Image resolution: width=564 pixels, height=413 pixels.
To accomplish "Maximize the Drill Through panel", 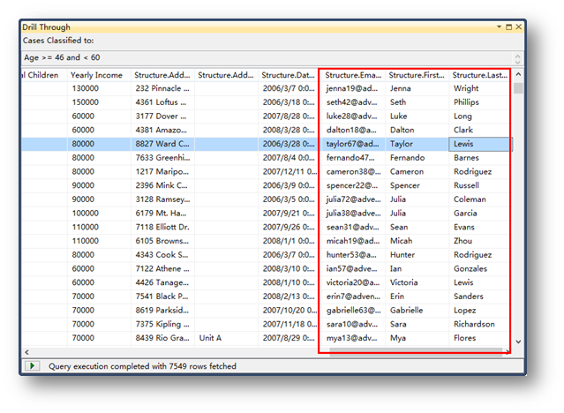I will click(508, 27).
